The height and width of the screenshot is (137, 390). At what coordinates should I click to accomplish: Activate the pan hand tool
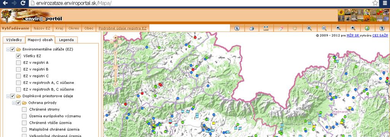pyautogui.click(x=295, y=28)
